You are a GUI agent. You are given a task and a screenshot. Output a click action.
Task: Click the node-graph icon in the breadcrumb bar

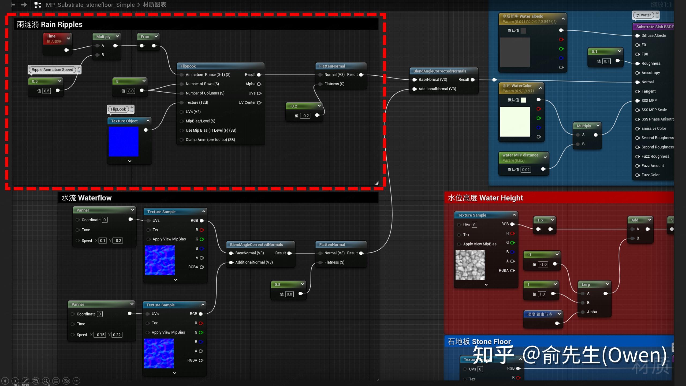tap(38, 5)
